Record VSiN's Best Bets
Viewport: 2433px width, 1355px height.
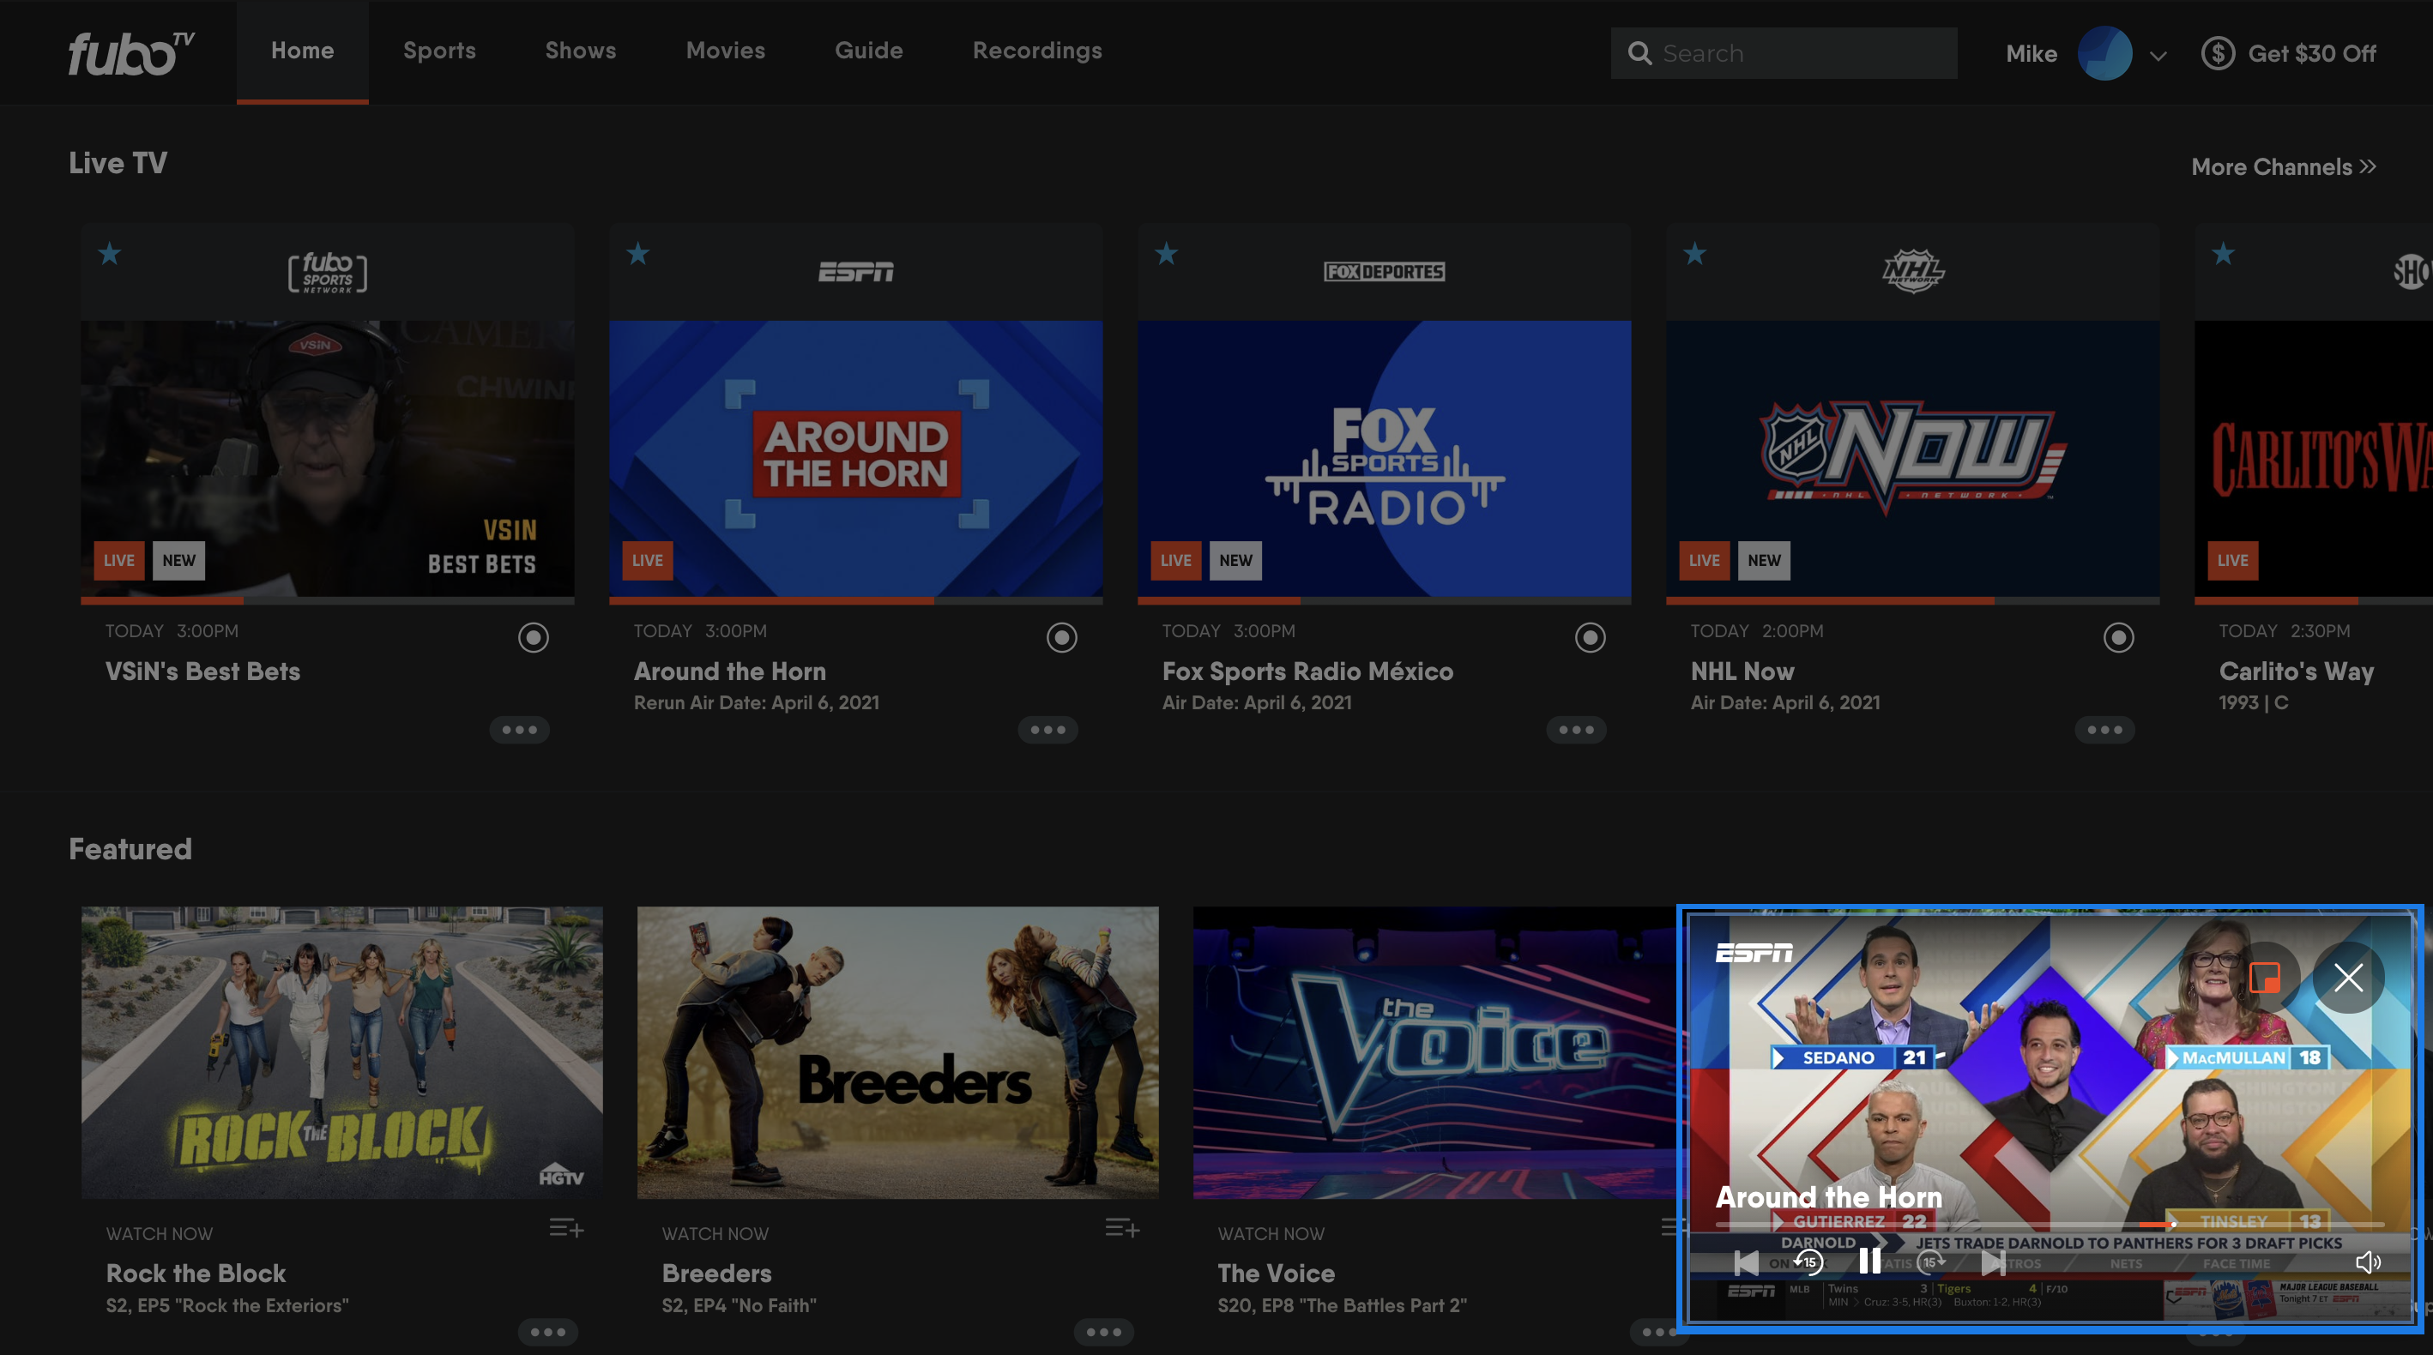tap(534, 638)
